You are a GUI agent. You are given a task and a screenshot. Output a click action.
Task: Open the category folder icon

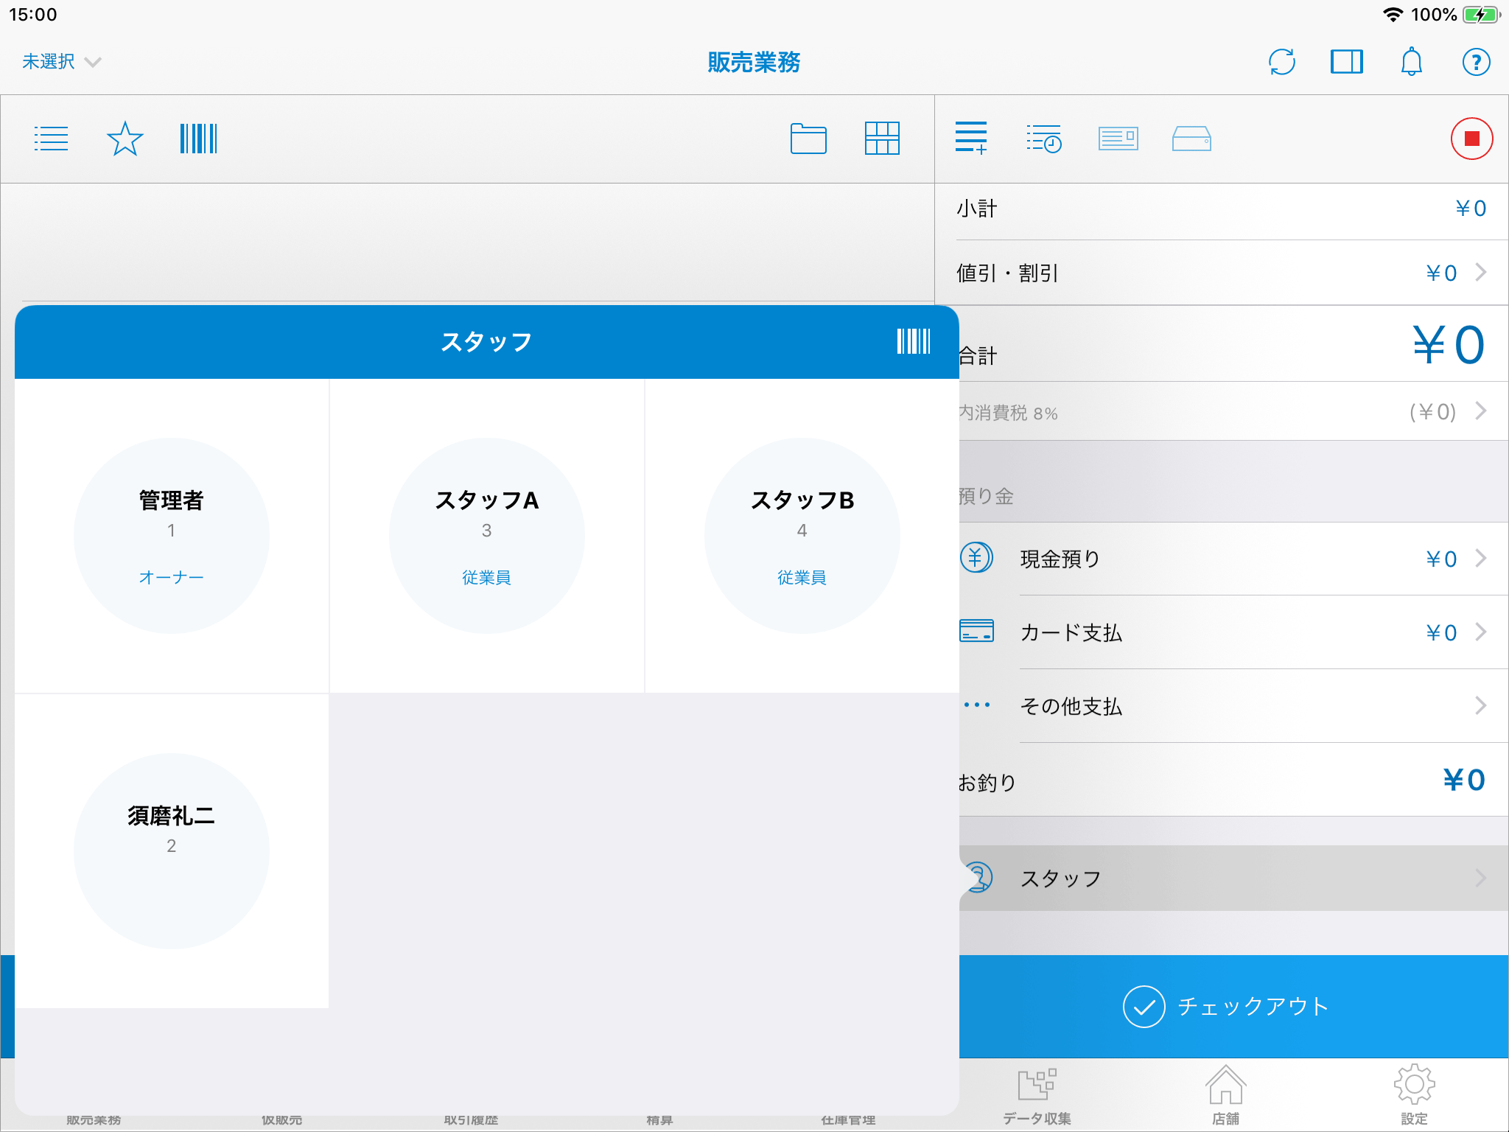808,139
